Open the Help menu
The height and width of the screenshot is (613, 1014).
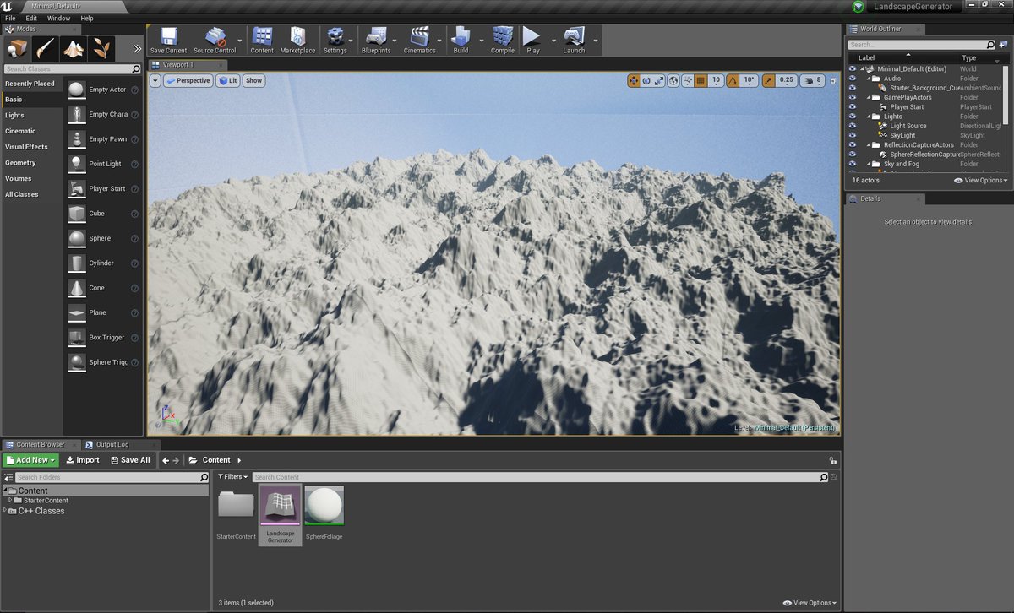tap(87, 18)
